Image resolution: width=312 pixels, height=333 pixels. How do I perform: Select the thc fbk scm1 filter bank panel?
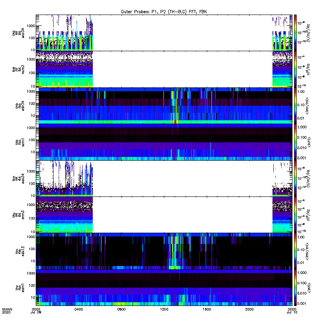click(x=164, y=288)
